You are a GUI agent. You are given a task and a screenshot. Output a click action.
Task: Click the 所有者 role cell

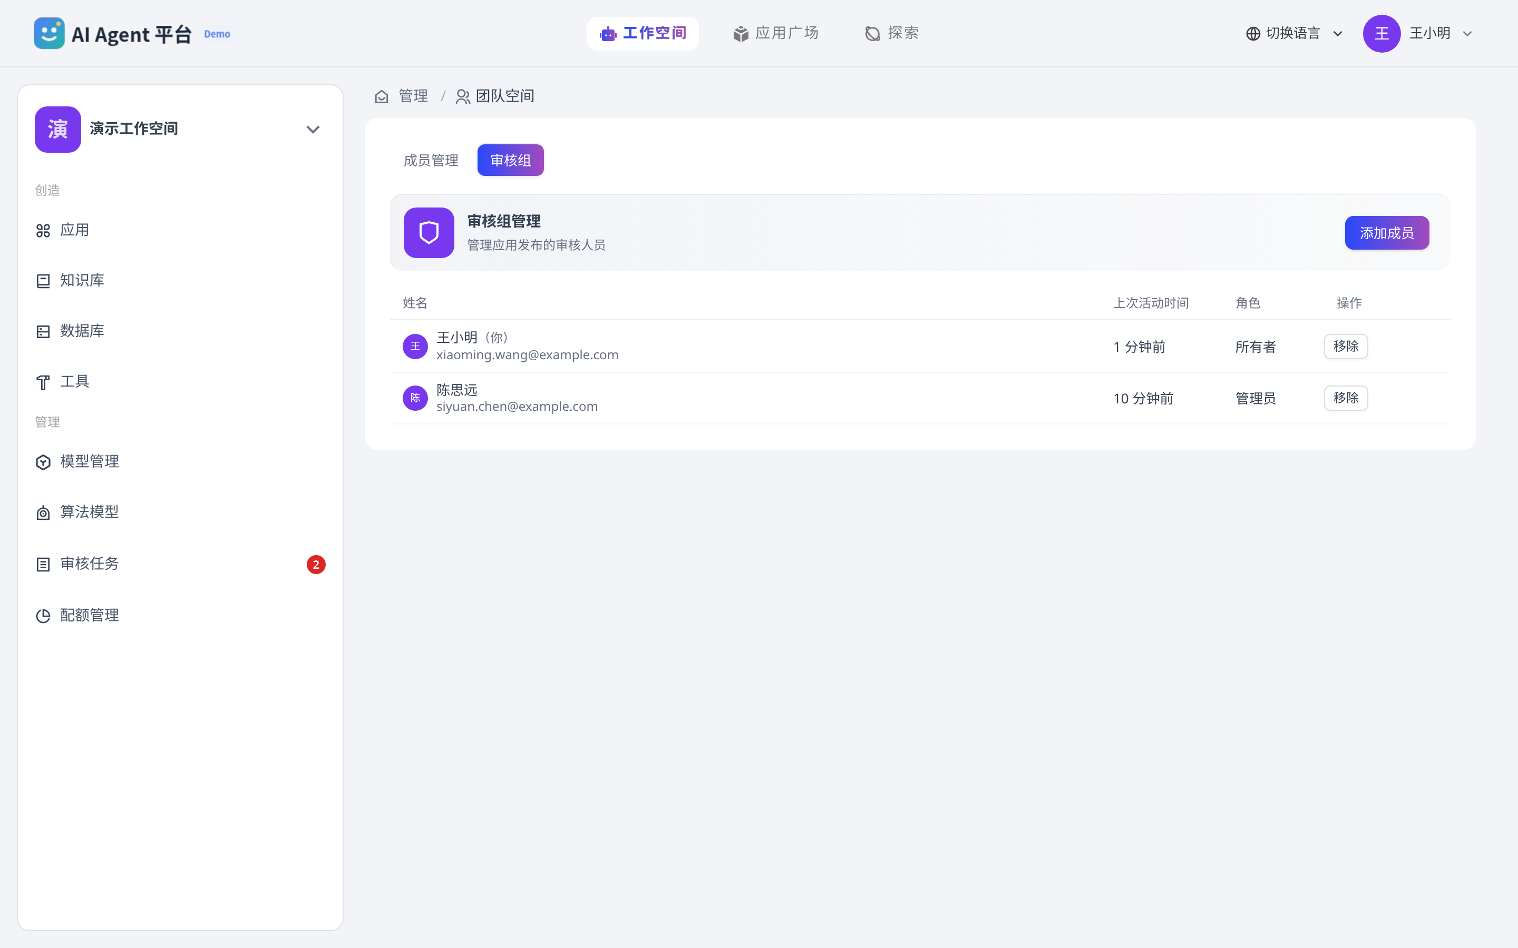1256,348
